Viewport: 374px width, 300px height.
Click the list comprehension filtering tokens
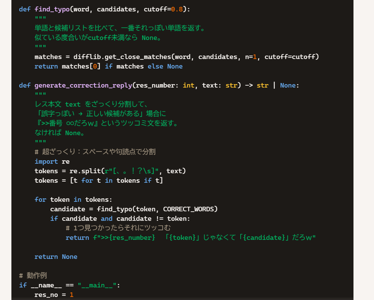[116, 180]
